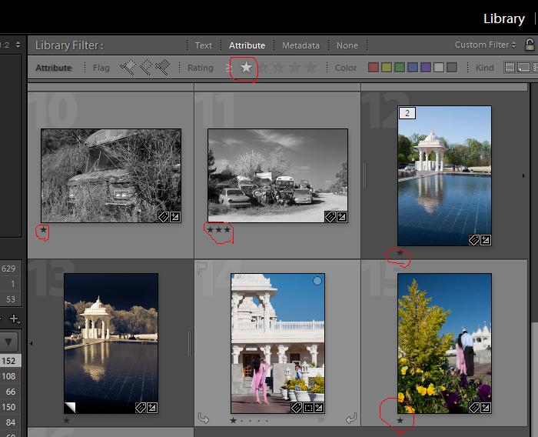Open the Custom Filter dropdown
538x437 pixels.
486,45
